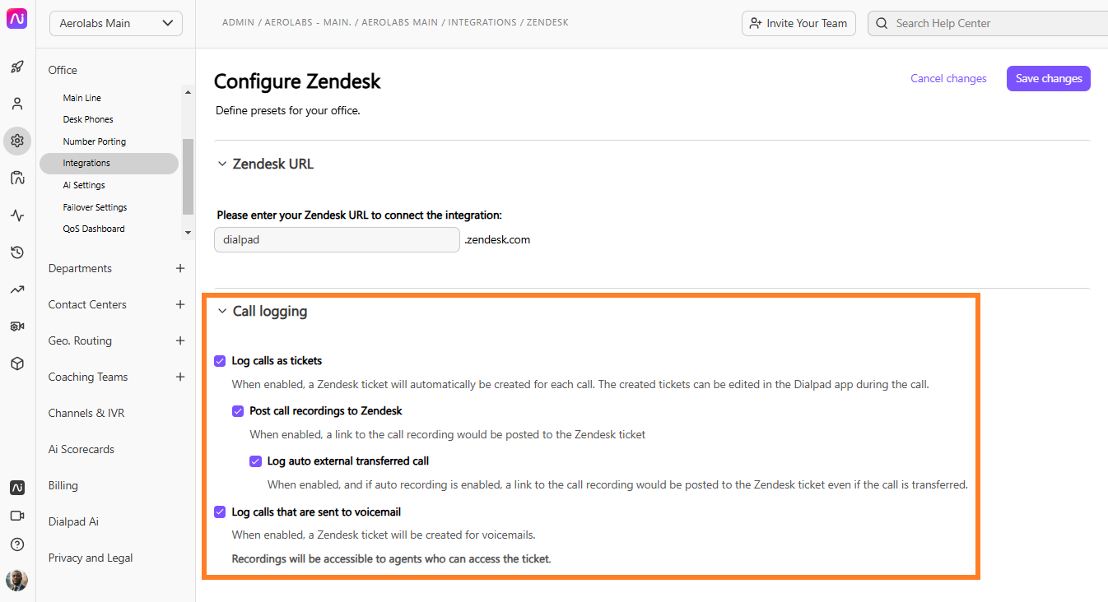Viewport: 1108px width, 602px height.
Task: Open Channels & IVR section
Action: (86, 413)
